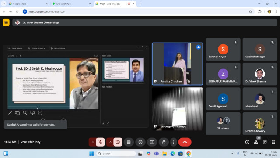Click the ENG IN language indicator
The image size is (280, 158).
tap(245, 154)
